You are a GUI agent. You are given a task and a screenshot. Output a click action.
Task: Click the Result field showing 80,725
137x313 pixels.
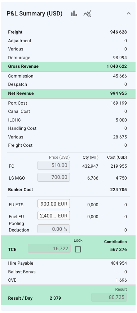(109, 297)
